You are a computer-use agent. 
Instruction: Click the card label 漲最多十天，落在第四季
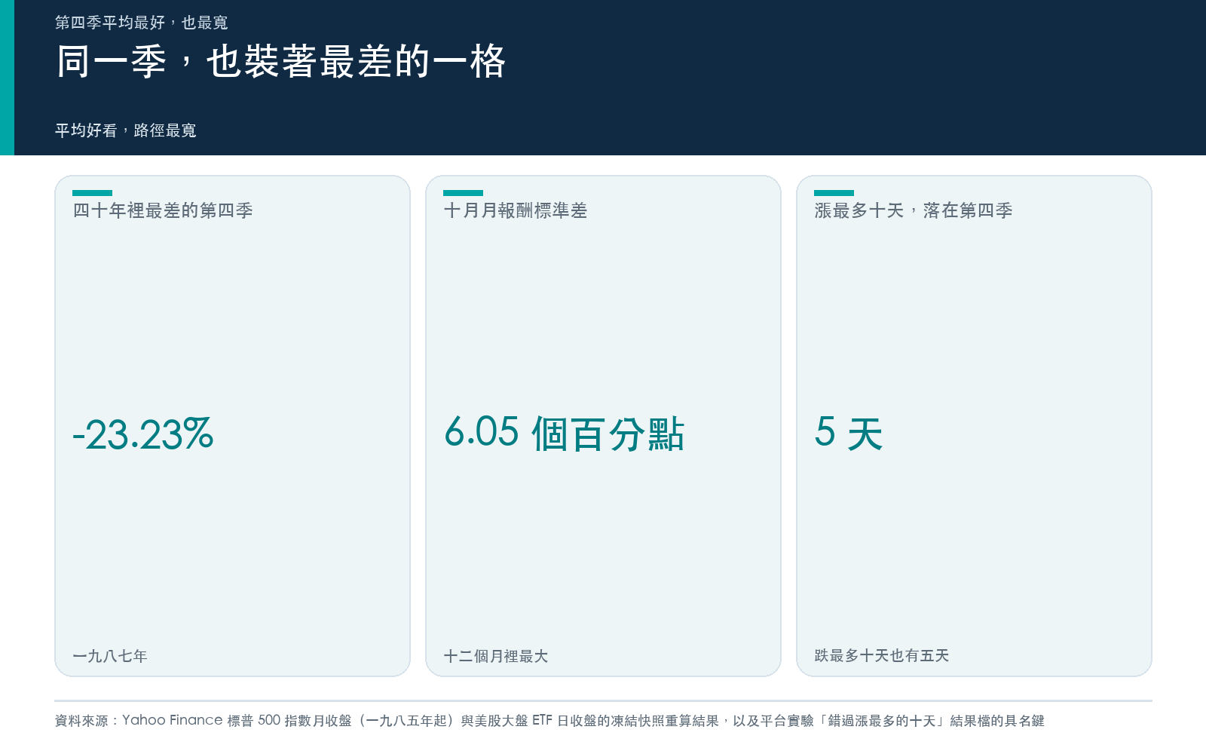pyautogui.click(x=914, y=210)
